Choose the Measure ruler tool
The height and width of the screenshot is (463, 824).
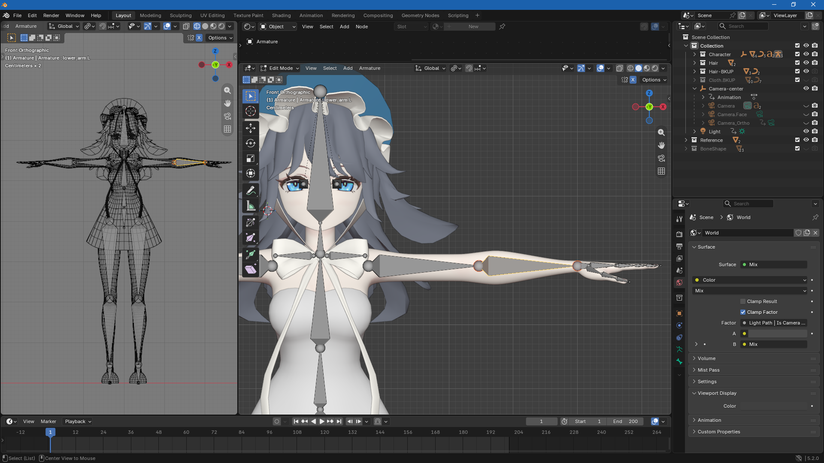tap(251, 206)
